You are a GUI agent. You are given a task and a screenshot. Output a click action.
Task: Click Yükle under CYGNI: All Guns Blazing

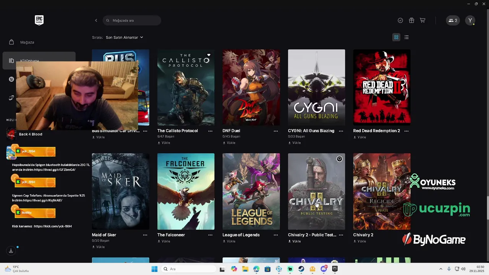[295, 143]
